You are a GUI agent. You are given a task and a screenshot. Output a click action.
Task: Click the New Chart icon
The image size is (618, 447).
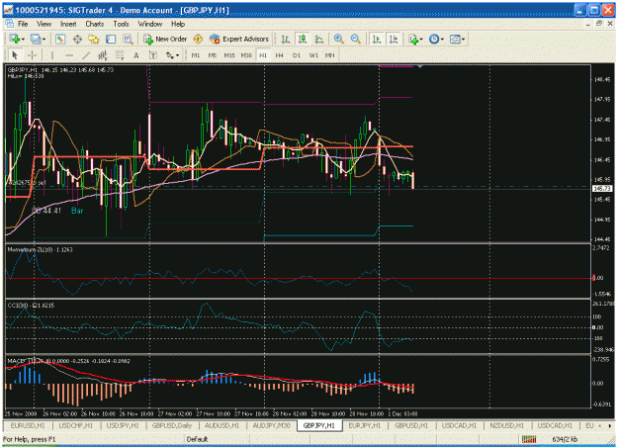[15, 39]
